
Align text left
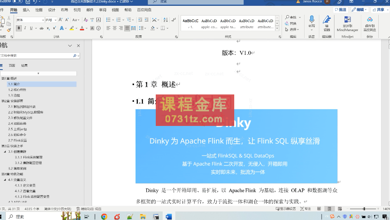(108, 28)
